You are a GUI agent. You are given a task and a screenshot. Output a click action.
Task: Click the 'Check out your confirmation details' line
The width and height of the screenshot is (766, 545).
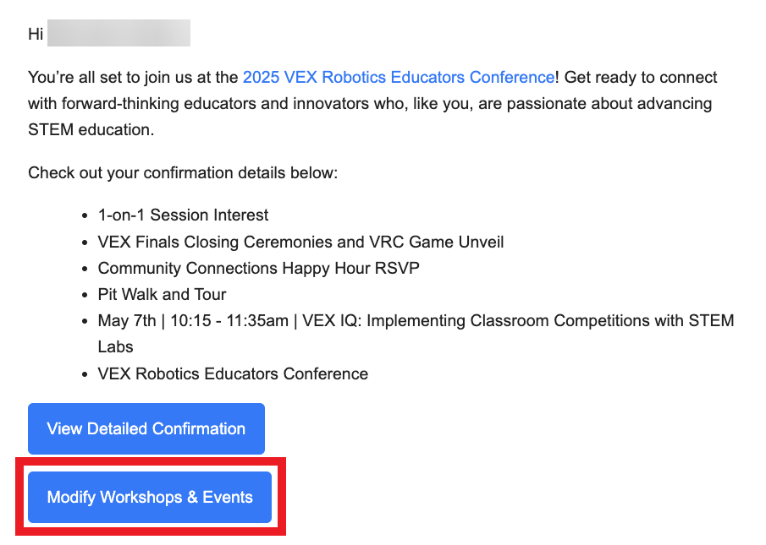point(183,173)
